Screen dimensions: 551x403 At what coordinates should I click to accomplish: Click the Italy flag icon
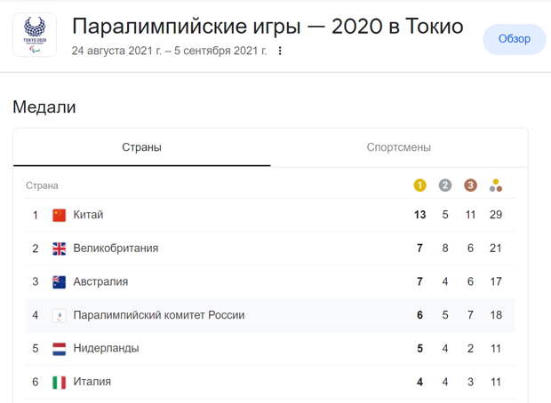click(x=59, y=382)
